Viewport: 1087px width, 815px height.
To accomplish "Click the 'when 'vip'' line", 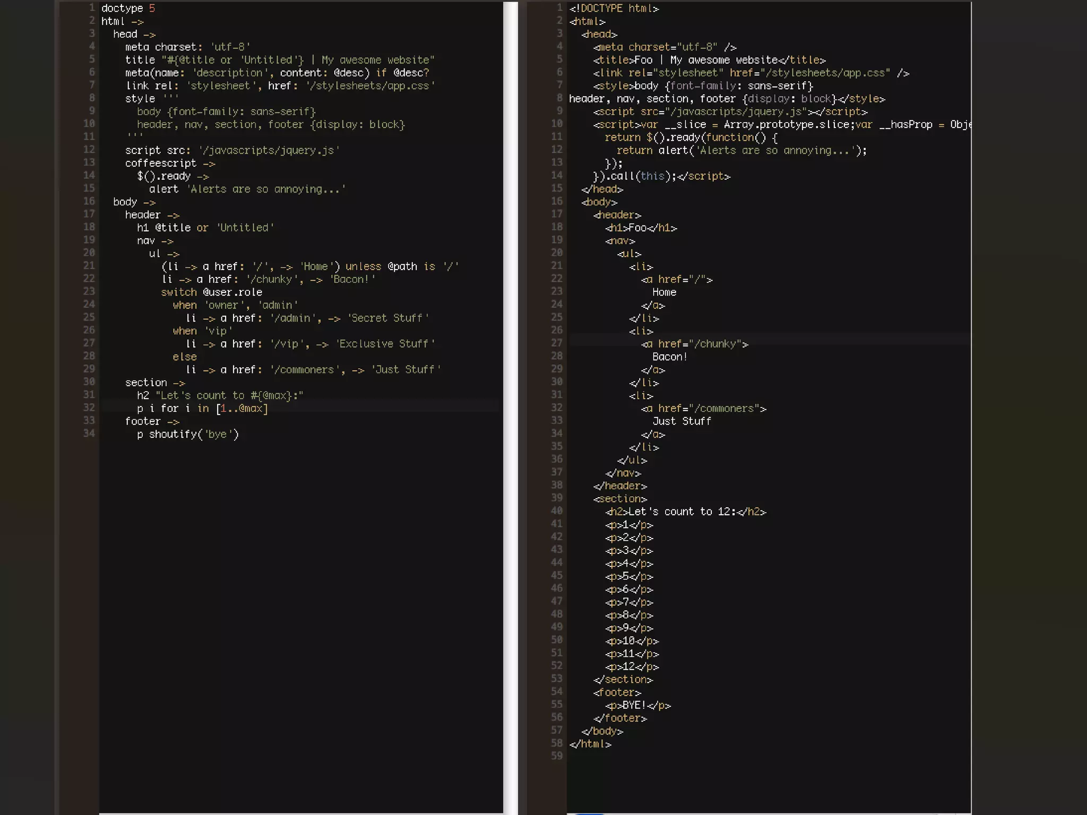I will tap(202, 331).
